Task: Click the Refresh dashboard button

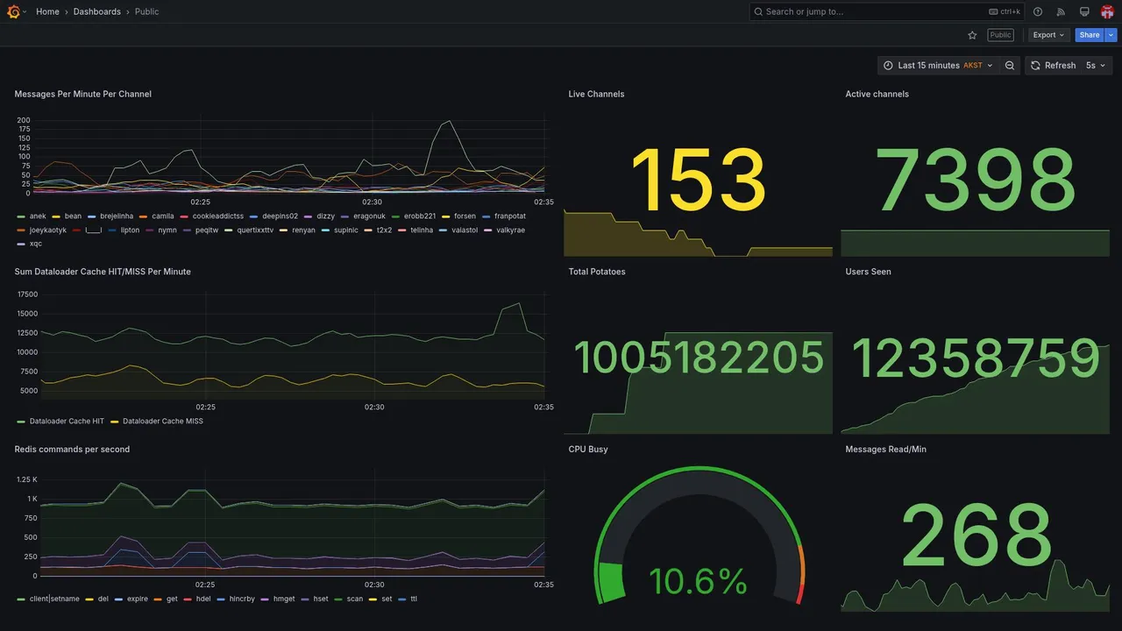Action: 1053,66
